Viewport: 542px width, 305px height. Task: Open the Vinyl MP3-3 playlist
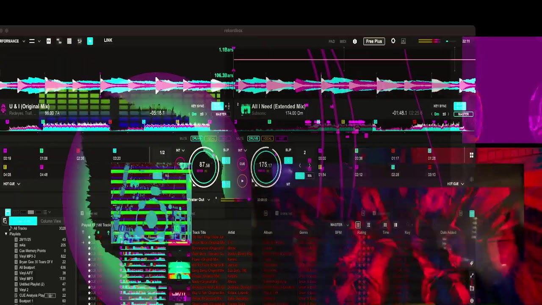tap(28, 256)
